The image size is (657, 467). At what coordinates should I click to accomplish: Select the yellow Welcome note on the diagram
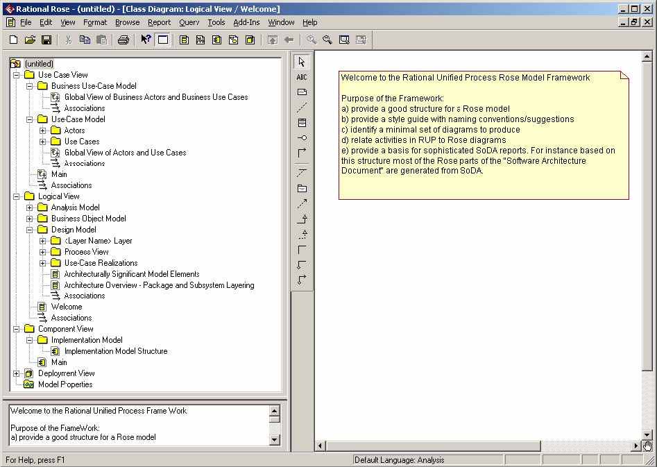tap(484, 135)
